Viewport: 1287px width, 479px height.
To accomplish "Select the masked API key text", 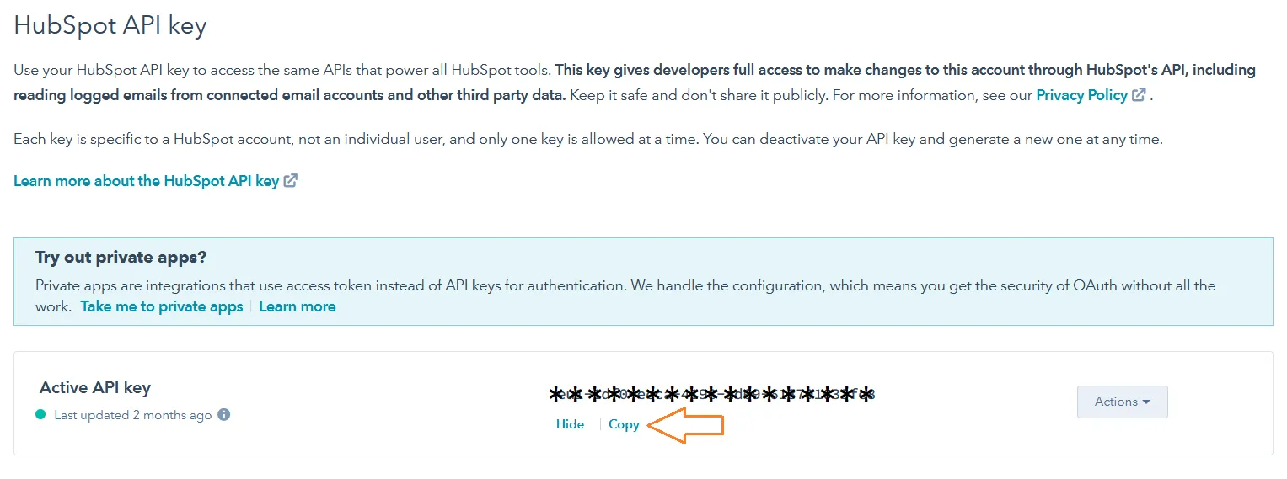I will click(x=712, y=394).
